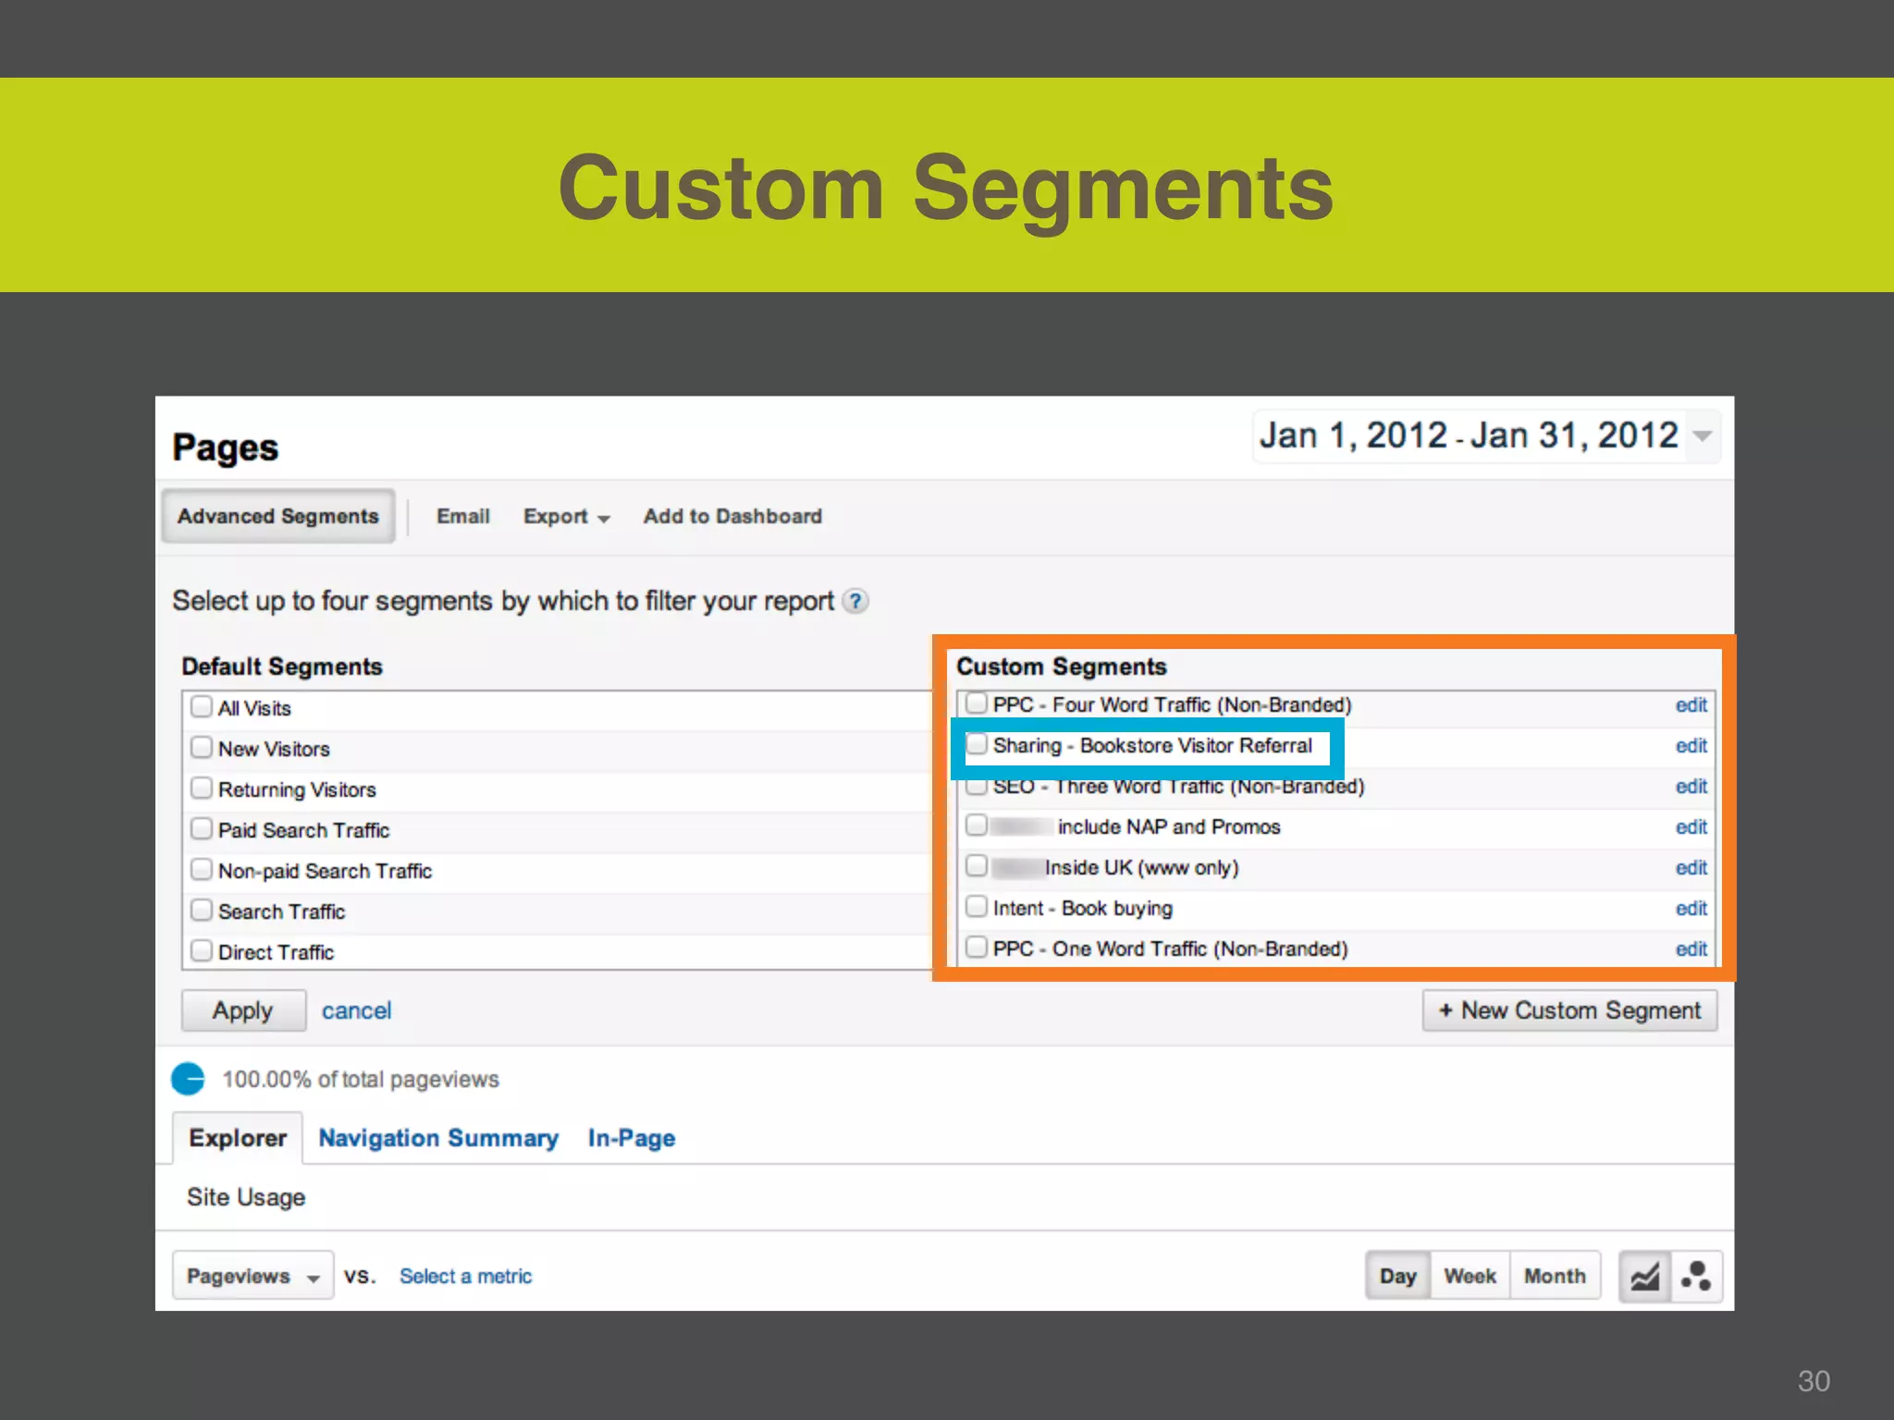Set graph granularity to Week
The height and width of the screenshot is (1420, 1894).
coord(1470,1277)
